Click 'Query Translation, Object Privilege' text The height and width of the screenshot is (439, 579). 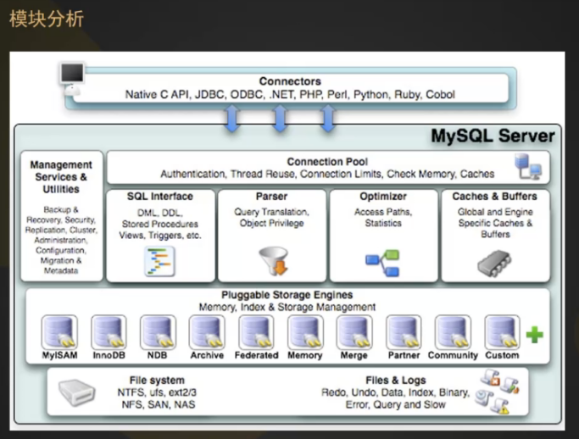[271, 218]
